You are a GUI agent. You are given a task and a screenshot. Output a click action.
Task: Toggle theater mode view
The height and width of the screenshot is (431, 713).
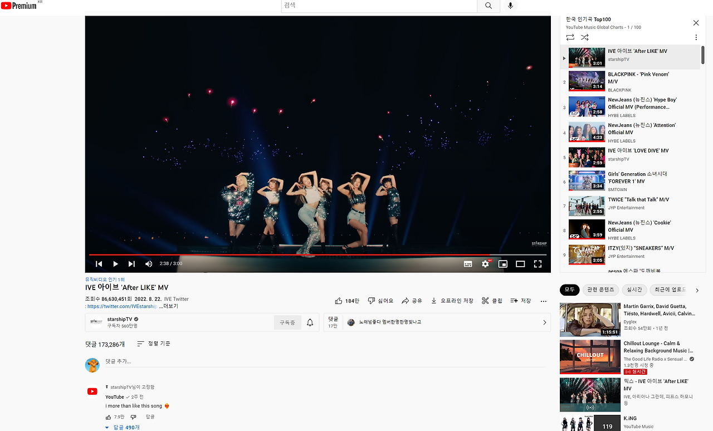(x=520, y=264)
